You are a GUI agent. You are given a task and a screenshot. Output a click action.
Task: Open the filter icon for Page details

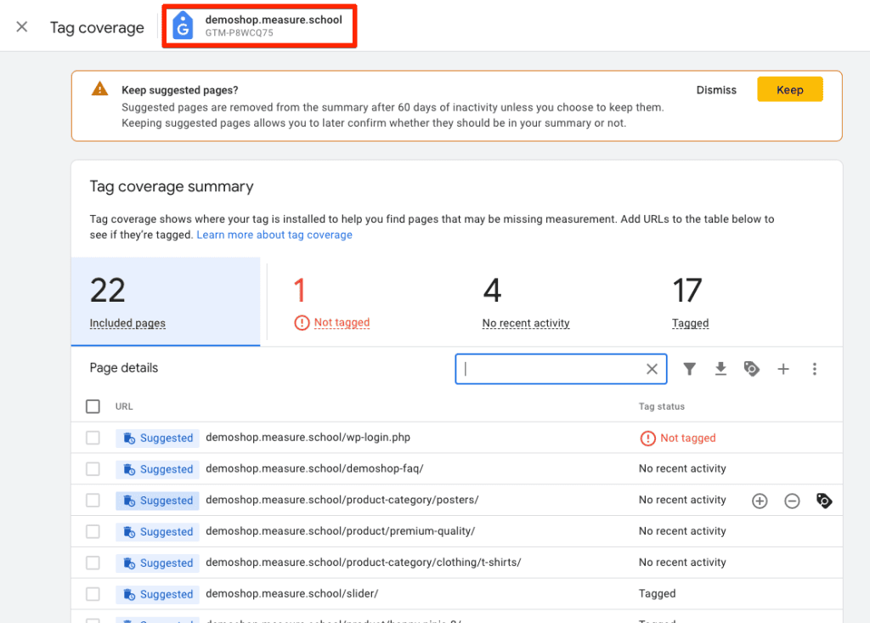click(x=689, y=369)
